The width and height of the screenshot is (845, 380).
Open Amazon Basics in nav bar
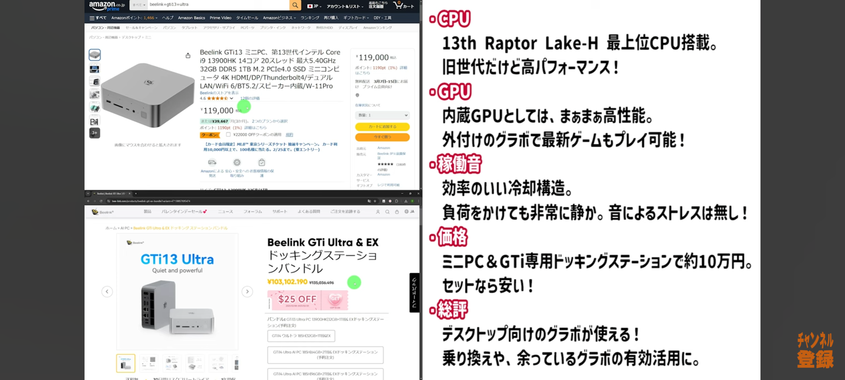(x=191, y=18)
